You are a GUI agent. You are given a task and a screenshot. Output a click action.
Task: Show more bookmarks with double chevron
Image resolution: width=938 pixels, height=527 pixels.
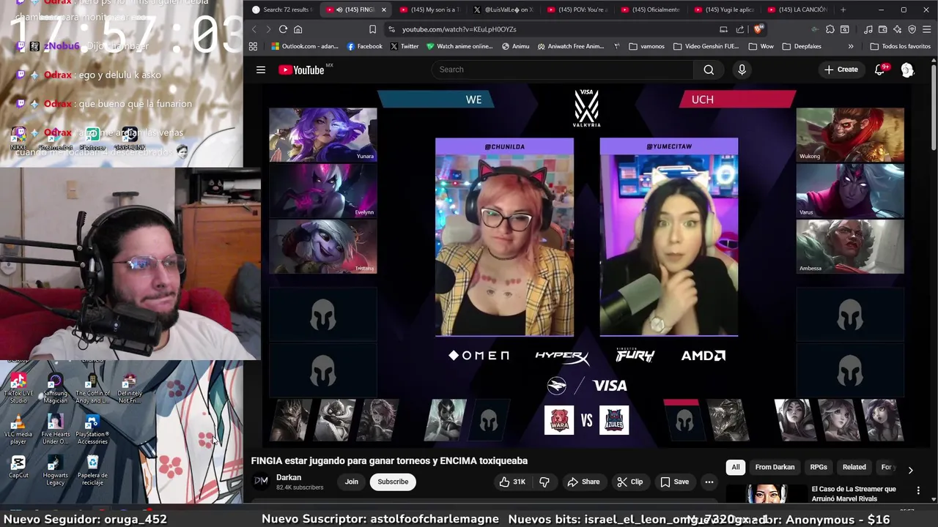point(851,46)
